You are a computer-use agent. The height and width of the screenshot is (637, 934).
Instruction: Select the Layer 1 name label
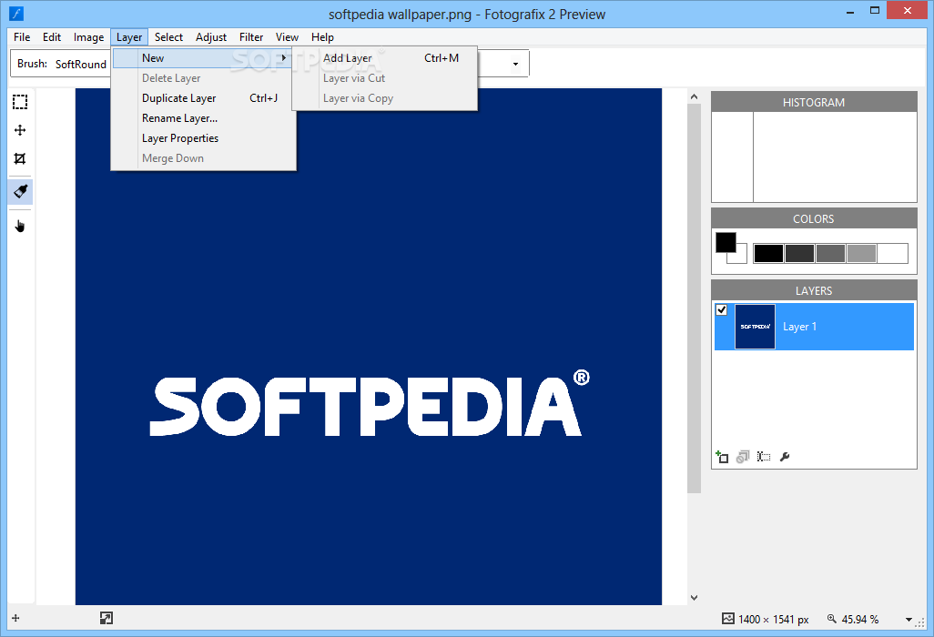(799, 327)
